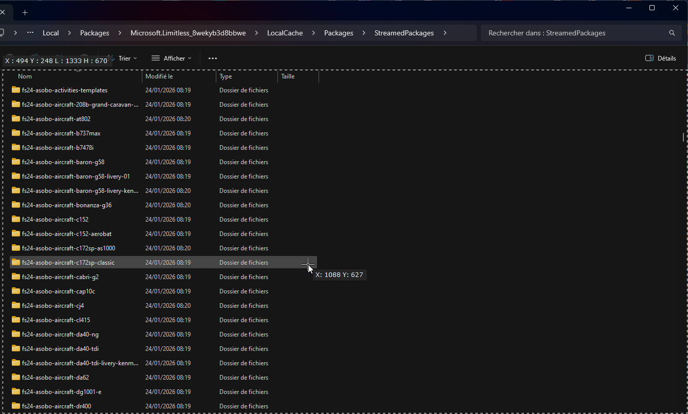Click the folder icon of fs24-asobo-aircraft-b737max

[x=16, y=133]
